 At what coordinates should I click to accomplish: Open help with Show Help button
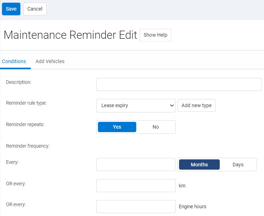155,35
